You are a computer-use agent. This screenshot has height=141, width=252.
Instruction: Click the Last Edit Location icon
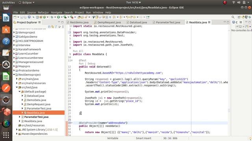(128, 17)
